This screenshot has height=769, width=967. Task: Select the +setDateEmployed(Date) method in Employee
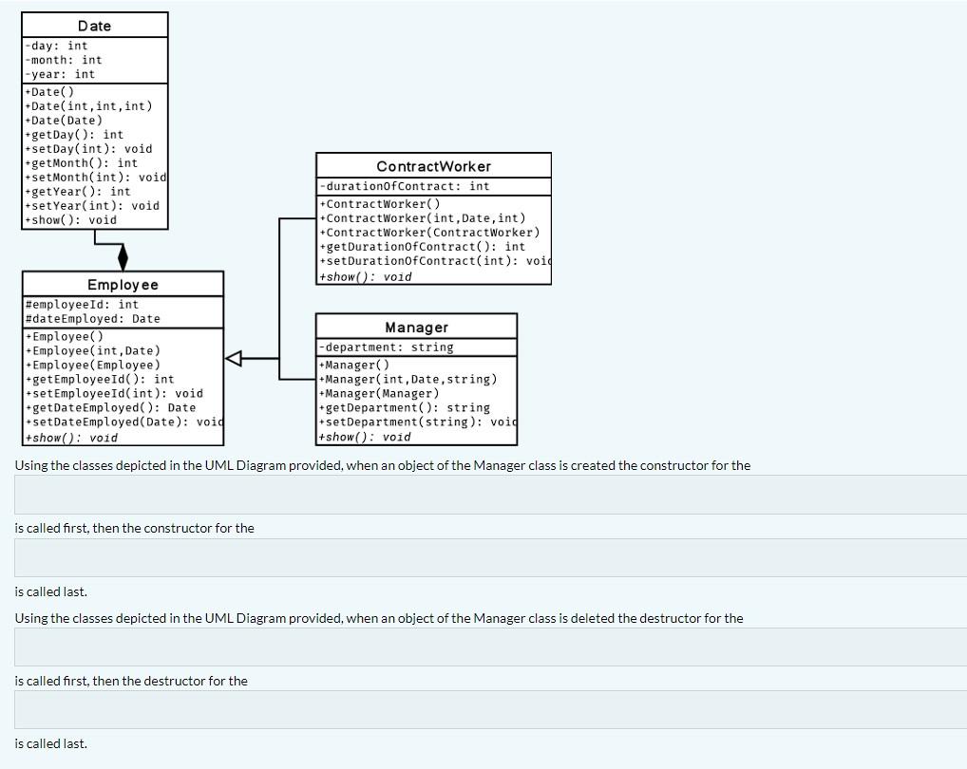[123, 422]
